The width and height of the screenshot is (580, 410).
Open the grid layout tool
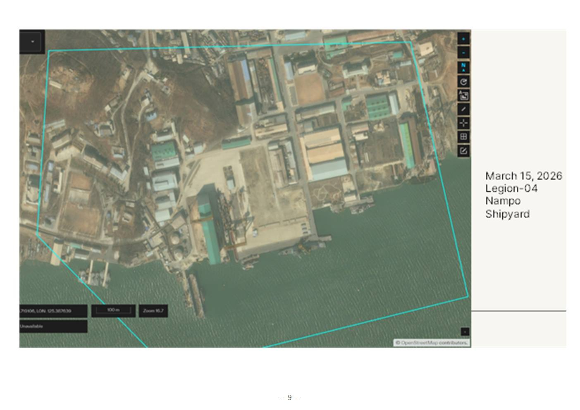[x=463, y=136]
